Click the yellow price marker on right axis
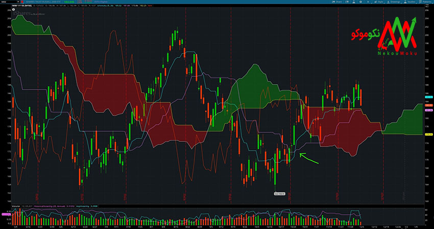This screenshot has height=229, width=434. coord(428,134)
